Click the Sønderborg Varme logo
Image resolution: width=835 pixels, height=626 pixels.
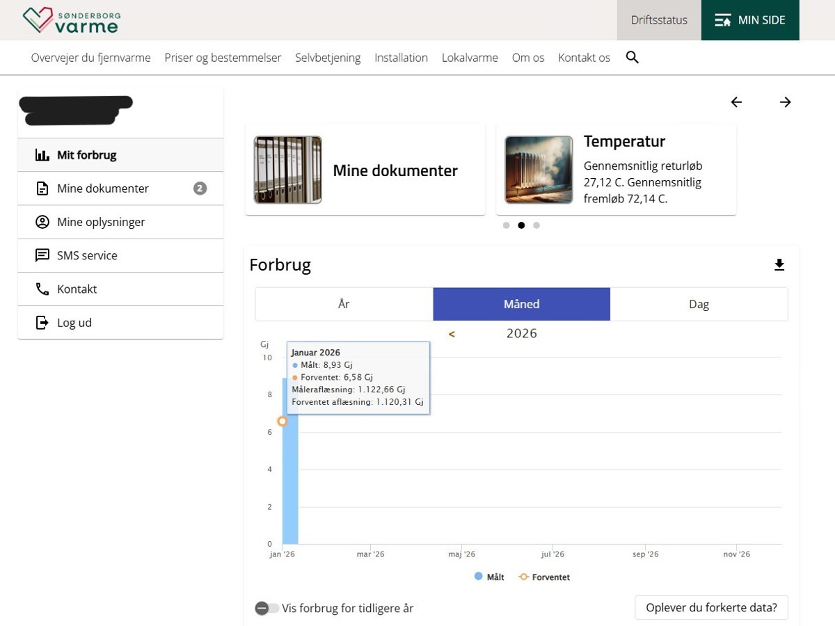pos(70,20)
